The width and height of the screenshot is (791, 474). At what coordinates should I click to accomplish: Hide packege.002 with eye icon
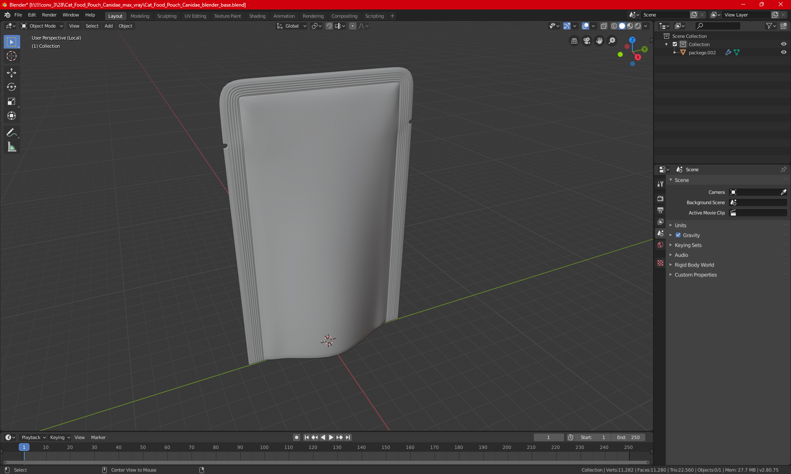click(x=784, y=52)
